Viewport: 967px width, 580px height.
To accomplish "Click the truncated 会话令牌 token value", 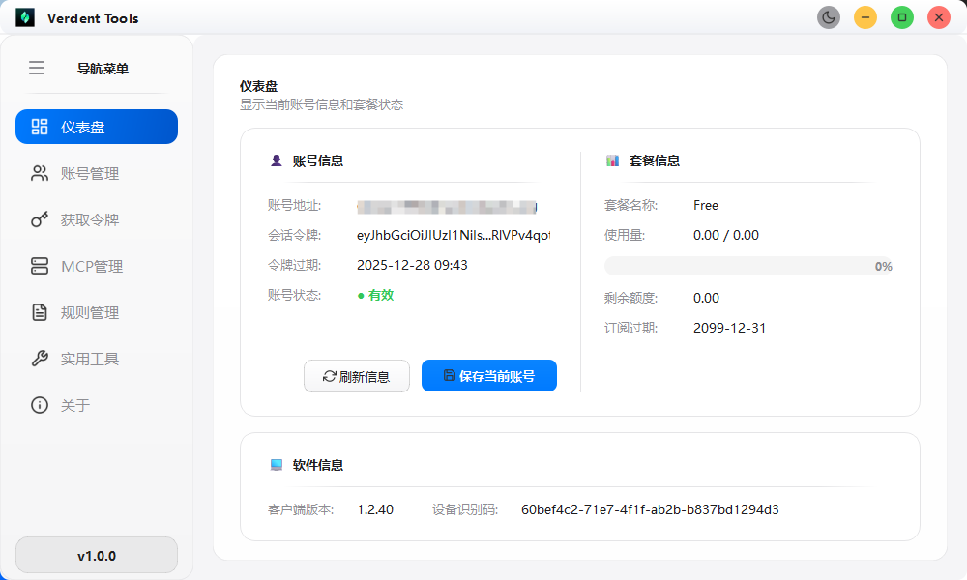I will point(453,235).
